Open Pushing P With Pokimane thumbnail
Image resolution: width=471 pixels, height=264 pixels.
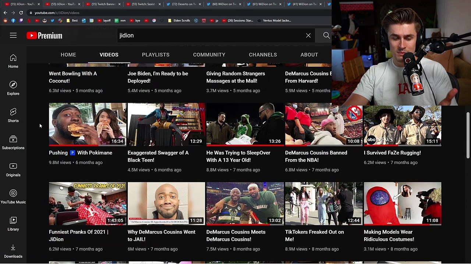[x=88, y=124]
